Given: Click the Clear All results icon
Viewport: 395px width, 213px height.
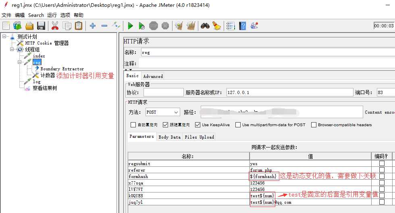Looking at the screenshot, I should [191, 26].
